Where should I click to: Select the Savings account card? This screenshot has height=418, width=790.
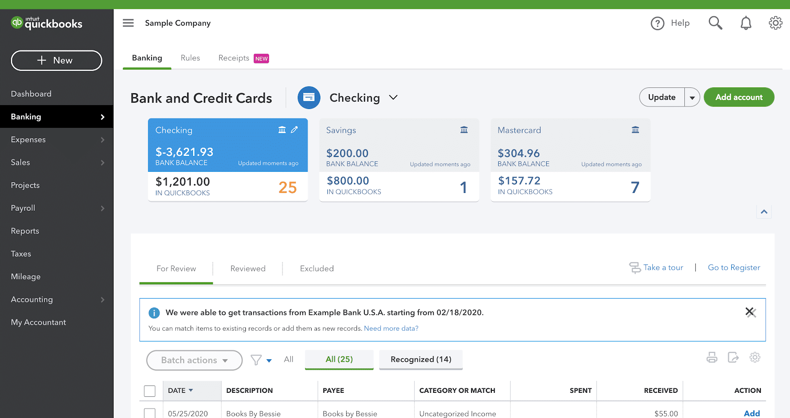click(399, 160)
